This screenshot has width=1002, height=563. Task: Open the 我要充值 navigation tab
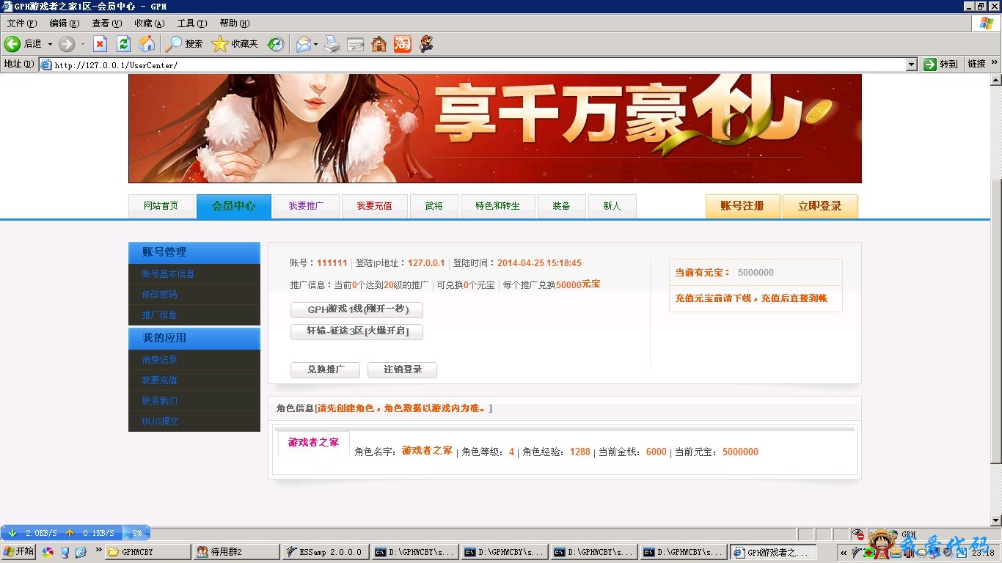pos(374,206)
